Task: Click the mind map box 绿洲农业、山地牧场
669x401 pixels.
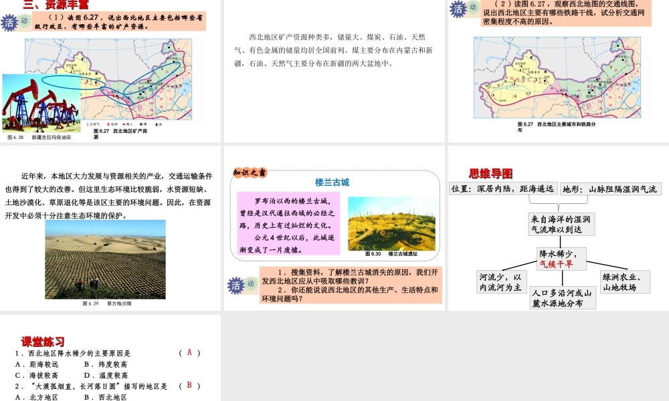Action: [x=625, y=282]
